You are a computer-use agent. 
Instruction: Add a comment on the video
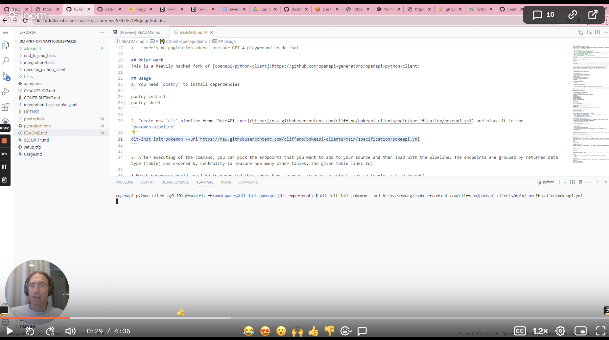(362, 331)
